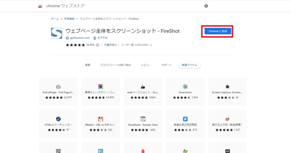291x153 pixels.
Task: Click the SimpRead reader icon
Action: click(143, 119)
